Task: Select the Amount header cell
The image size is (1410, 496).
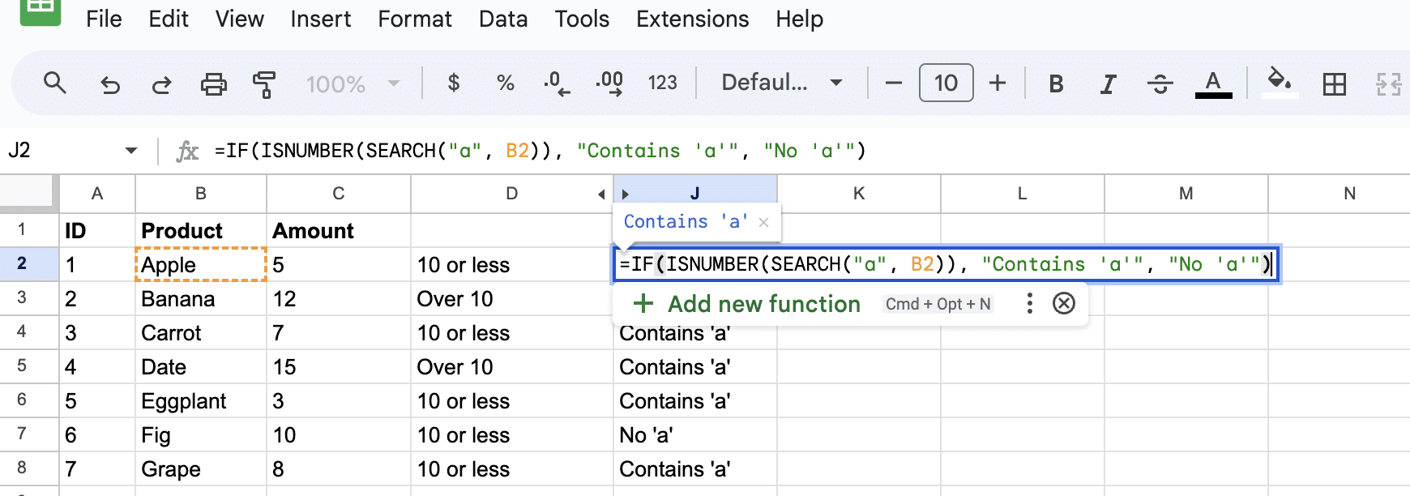Action: [339, 231]
